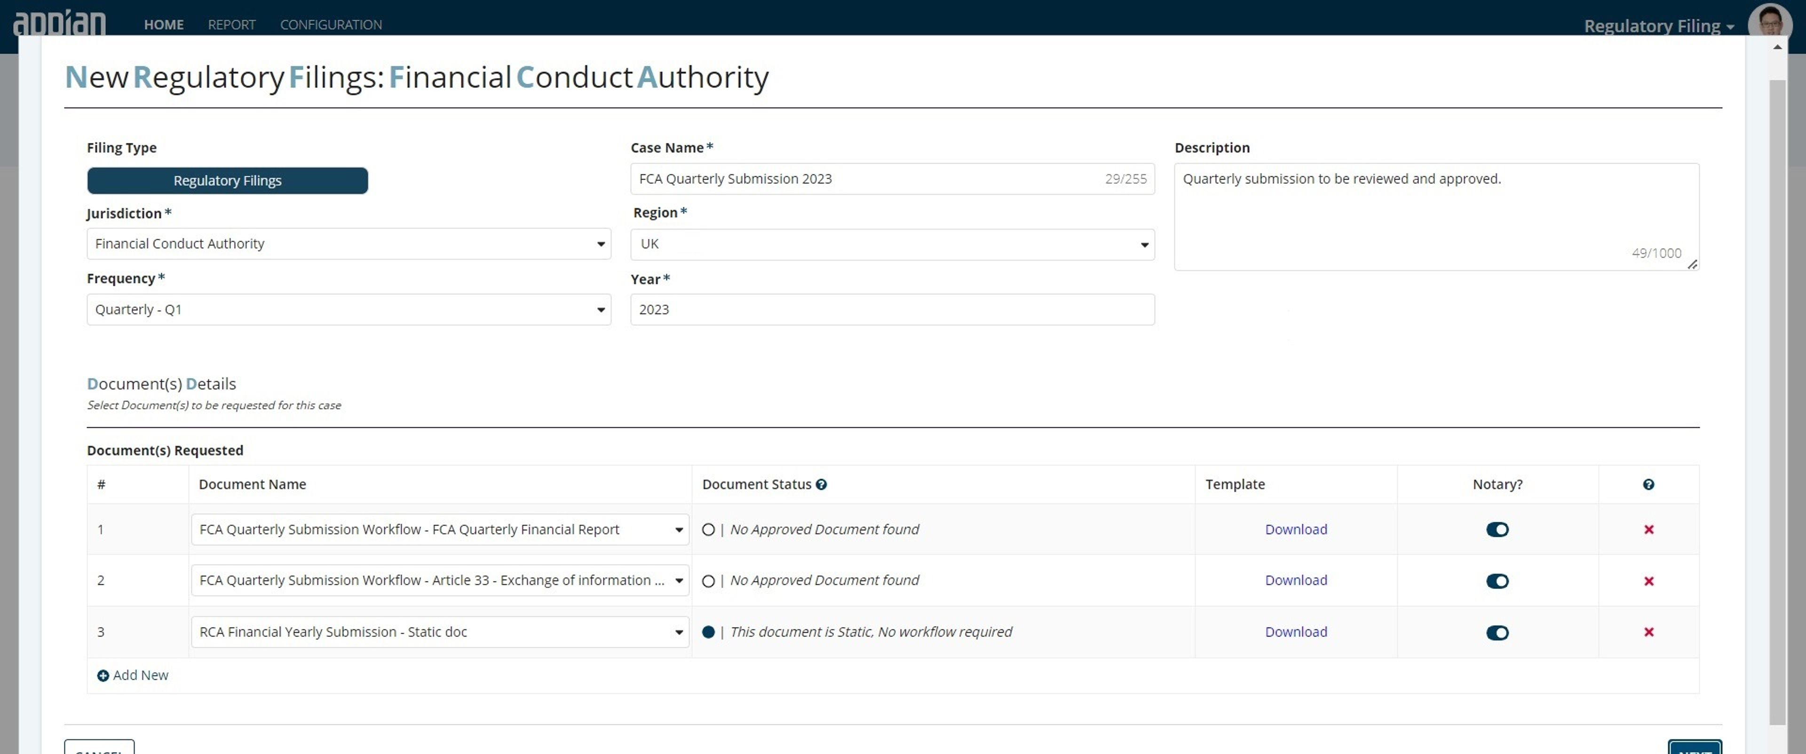This screenshot has height=754, width=1806.
Task: Click 'No Approved Document found' in row 1
Action: tap(824, 530)
